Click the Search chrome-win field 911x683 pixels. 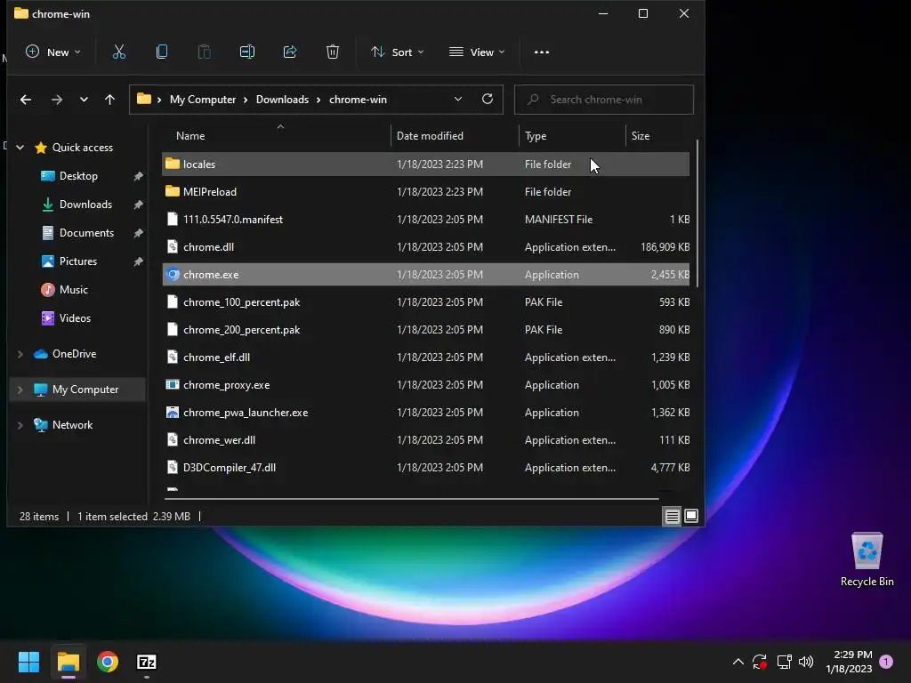pyautogui.click(x=604, y=100)
